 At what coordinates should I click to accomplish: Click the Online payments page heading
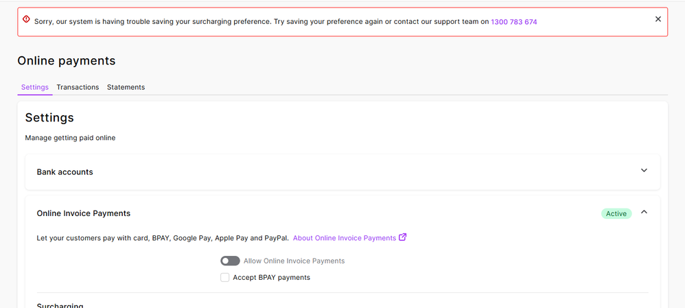pyautogui.click(x=66, y=61)
